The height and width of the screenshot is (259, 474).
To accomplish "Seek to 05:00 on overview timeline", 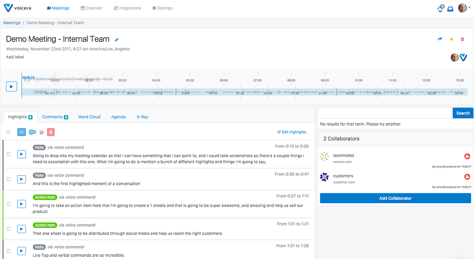I will click(x=190, y=80).
